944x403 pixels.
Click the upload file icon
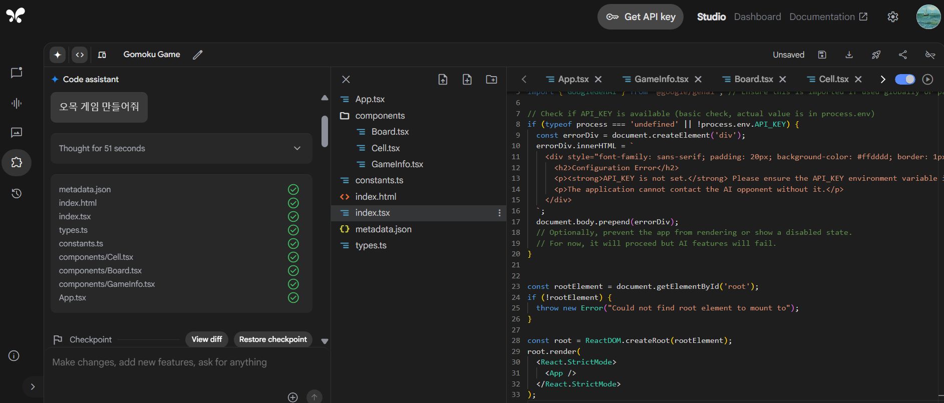click(443, 79)
